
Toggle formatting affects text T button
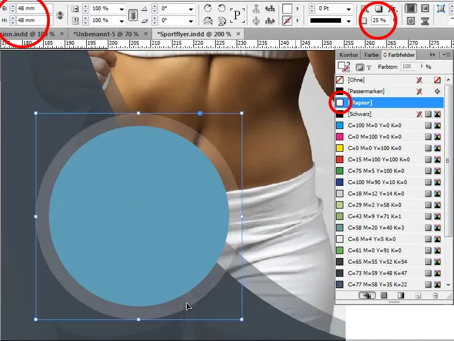click(369, 68)
